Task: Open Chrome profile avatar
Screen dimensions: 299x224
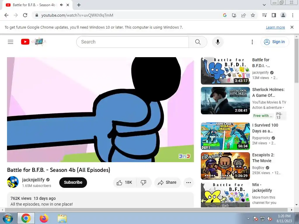Action: coord(283,15)
